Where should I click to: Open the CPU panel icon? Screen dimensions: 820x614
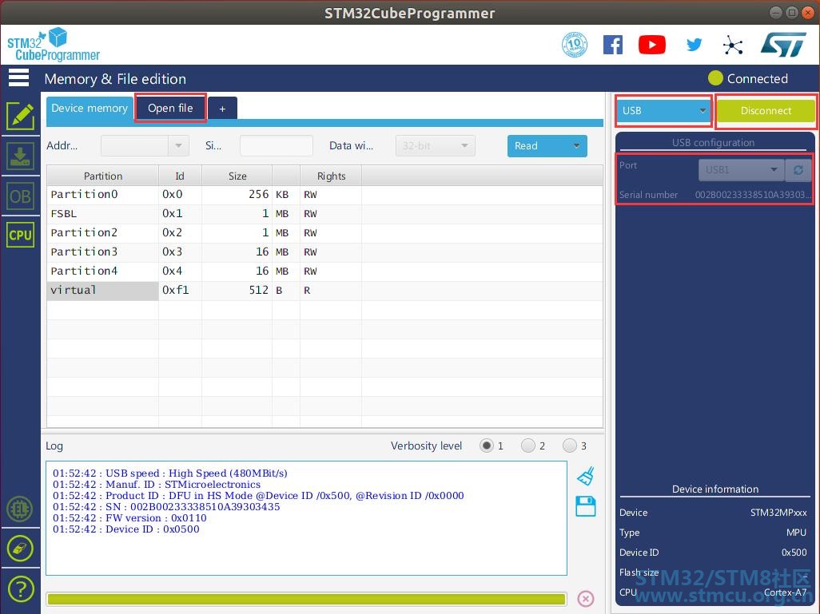click(x=21, y=235)
